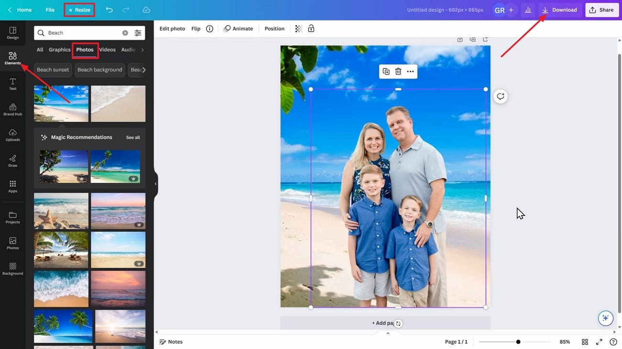Lock the selected photo element
622x349 pixels.
pyautogui.click(x=311, y=29)
